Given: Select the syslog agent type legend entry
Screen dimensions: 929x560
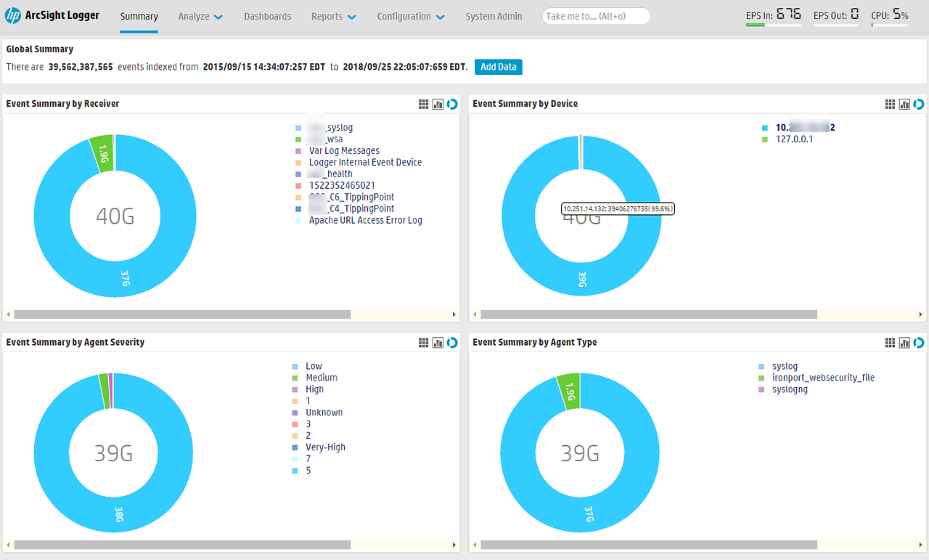Looking at the screenshot, I should pos(785,367).
